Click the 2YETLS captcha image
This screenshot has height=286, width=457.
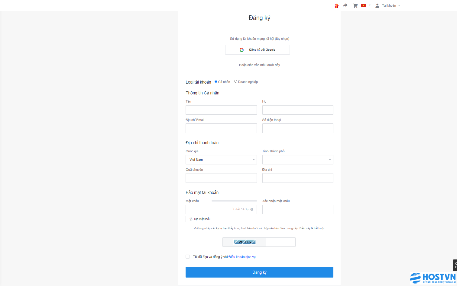point(245,242)
